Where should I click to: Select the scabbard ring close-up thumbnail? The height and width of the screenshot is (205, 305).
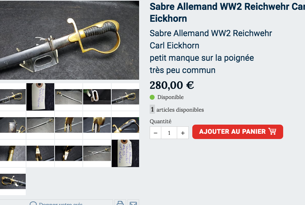point(97,97)
